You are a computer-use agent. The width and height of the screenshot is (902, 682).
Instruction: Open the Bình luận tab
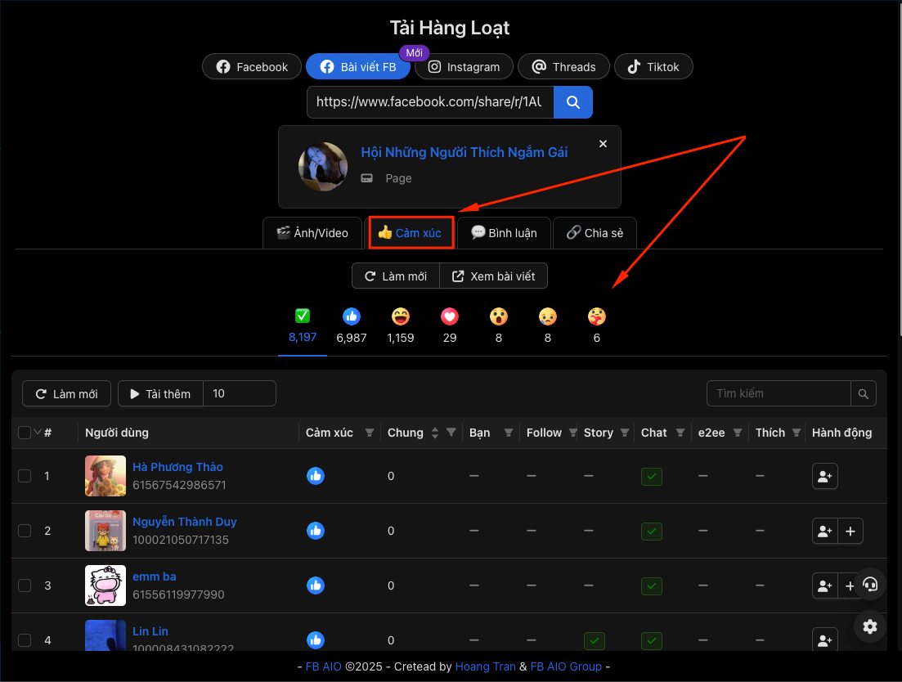[504, 233]
